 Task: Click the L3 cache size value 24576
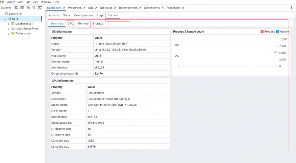(x=91, y=147)
